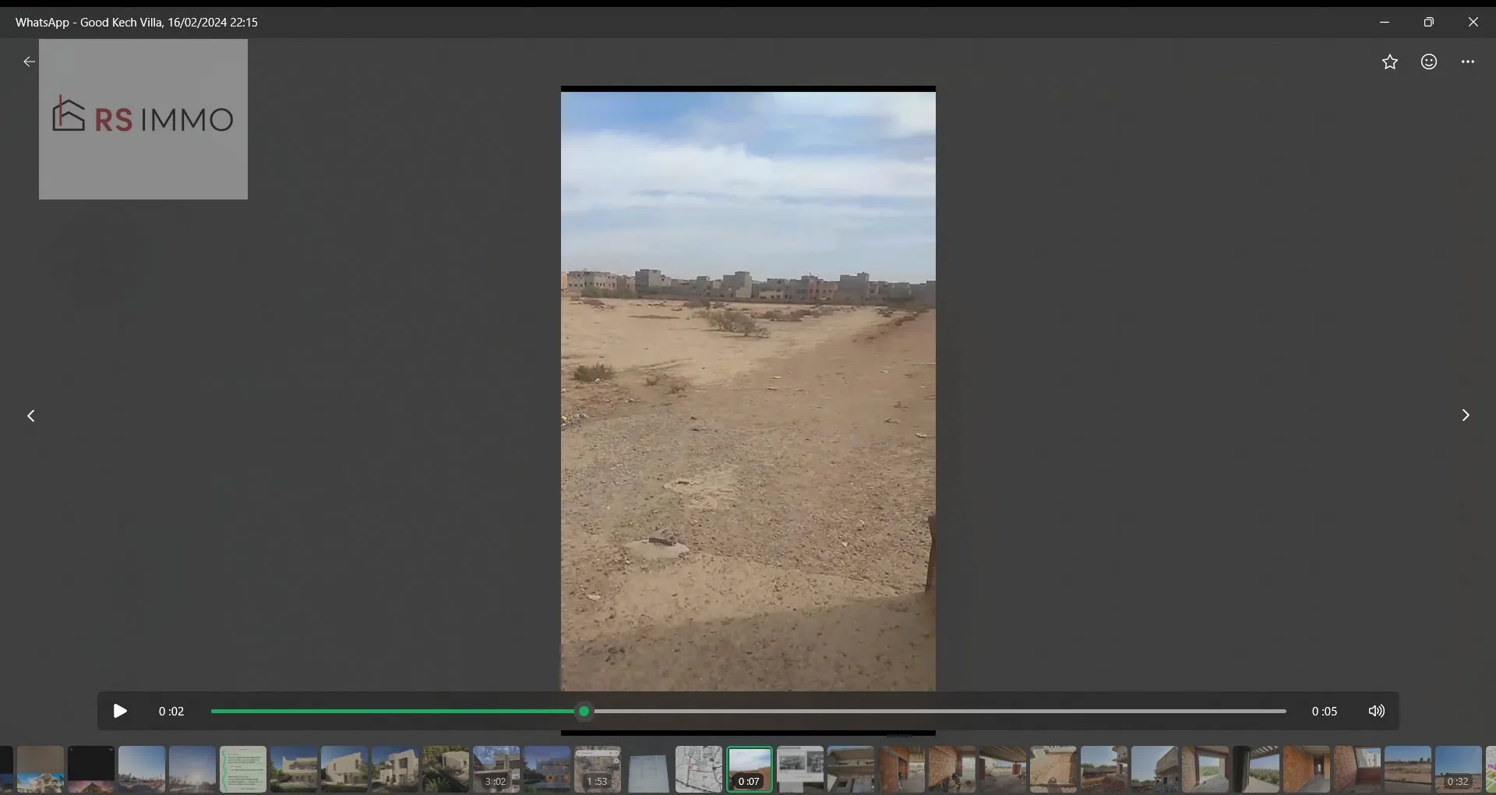Viewport: 1496px width, 795px height.
Task: Seek along the video progress bar
Action: click(748, 711)
